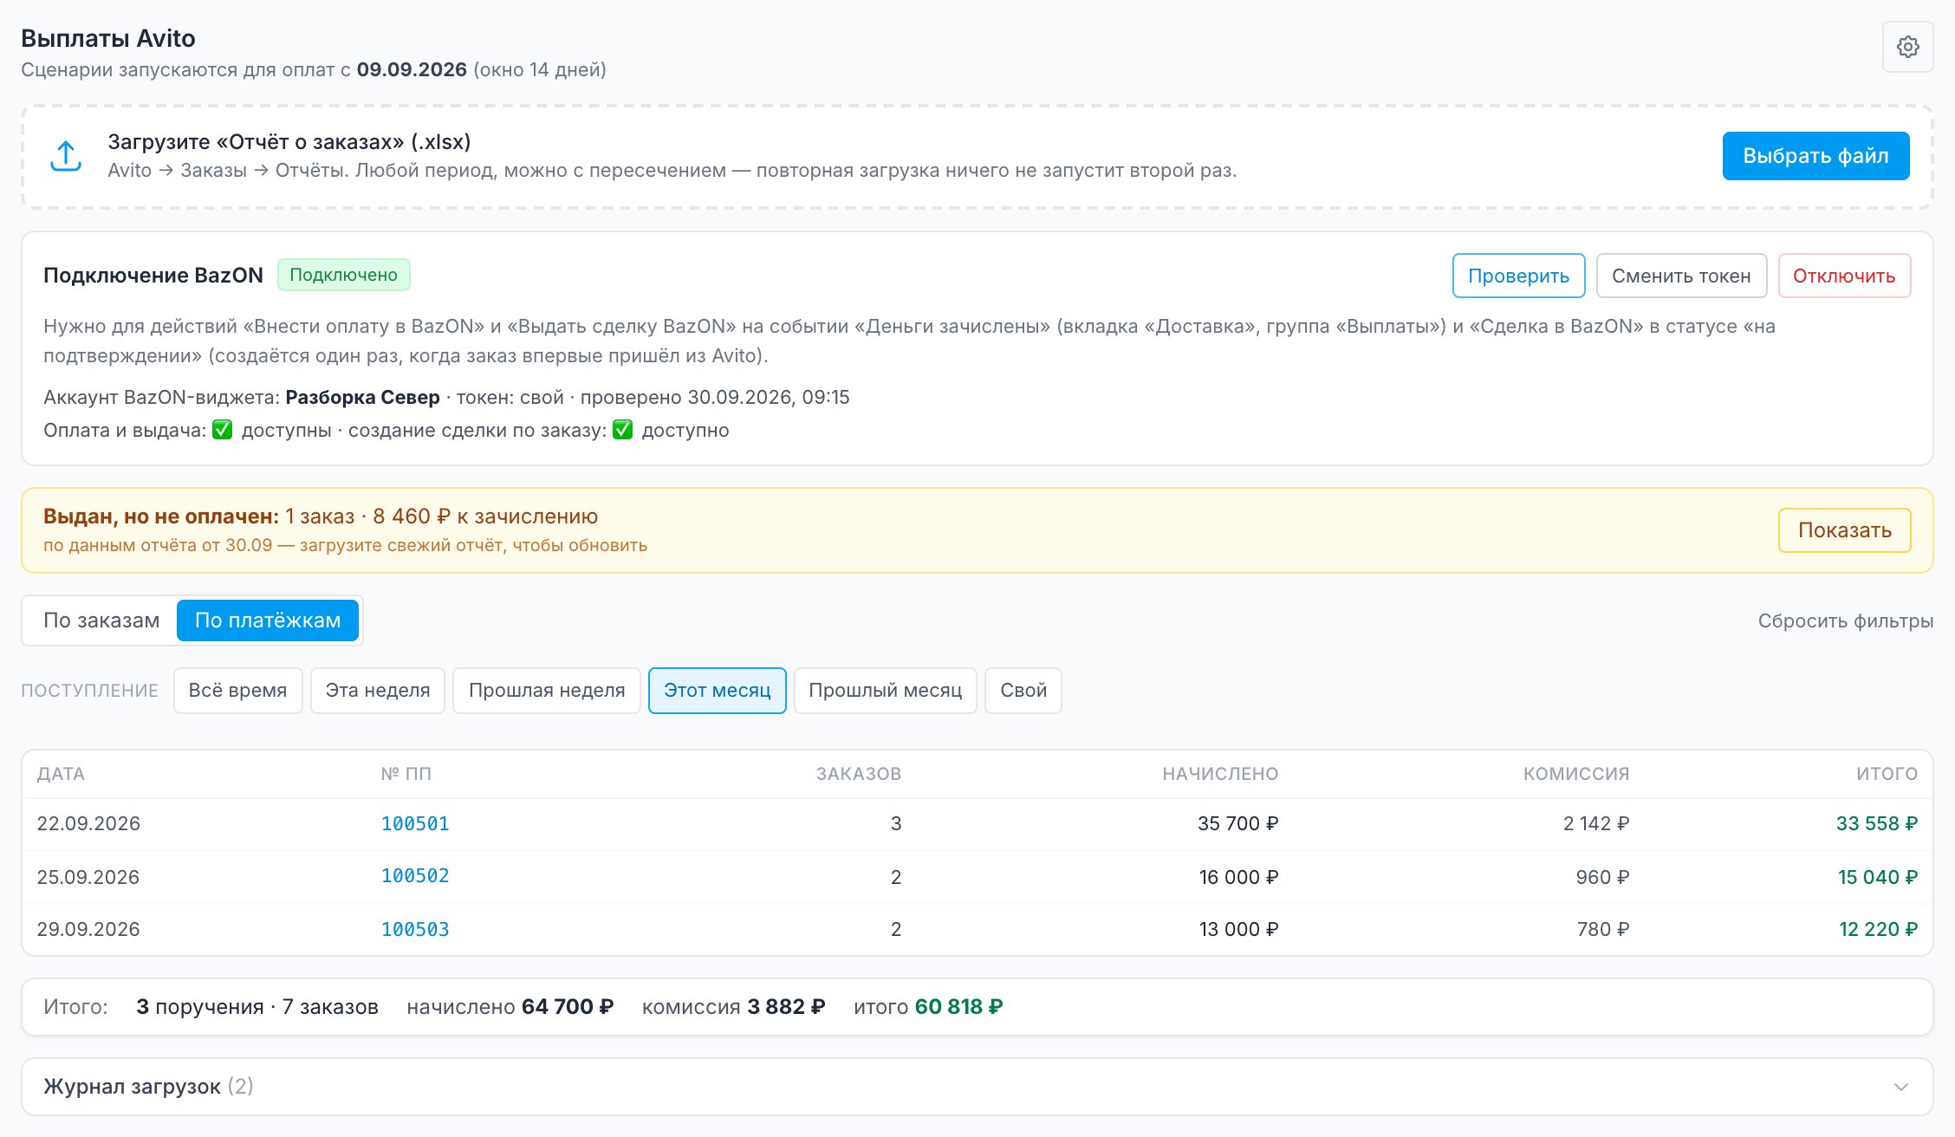Click the date 22.09.2026

(88, 823)
